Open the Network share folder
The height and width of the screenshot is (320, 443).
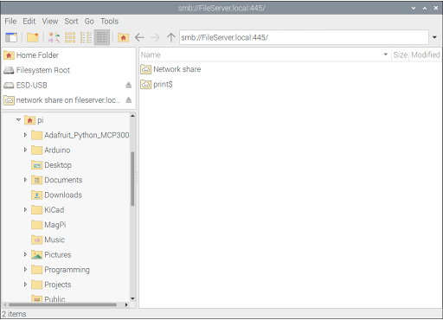point(170,69)
